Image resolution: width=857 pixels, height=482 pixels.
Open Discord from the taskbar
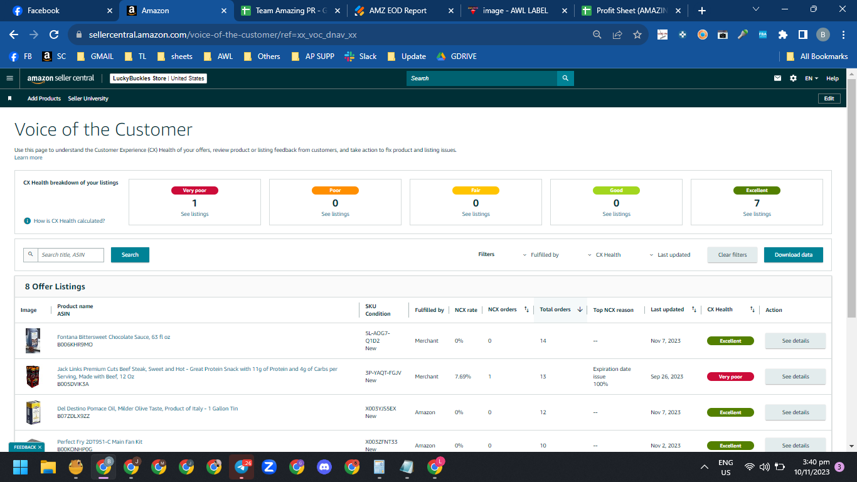click(324, 467)
